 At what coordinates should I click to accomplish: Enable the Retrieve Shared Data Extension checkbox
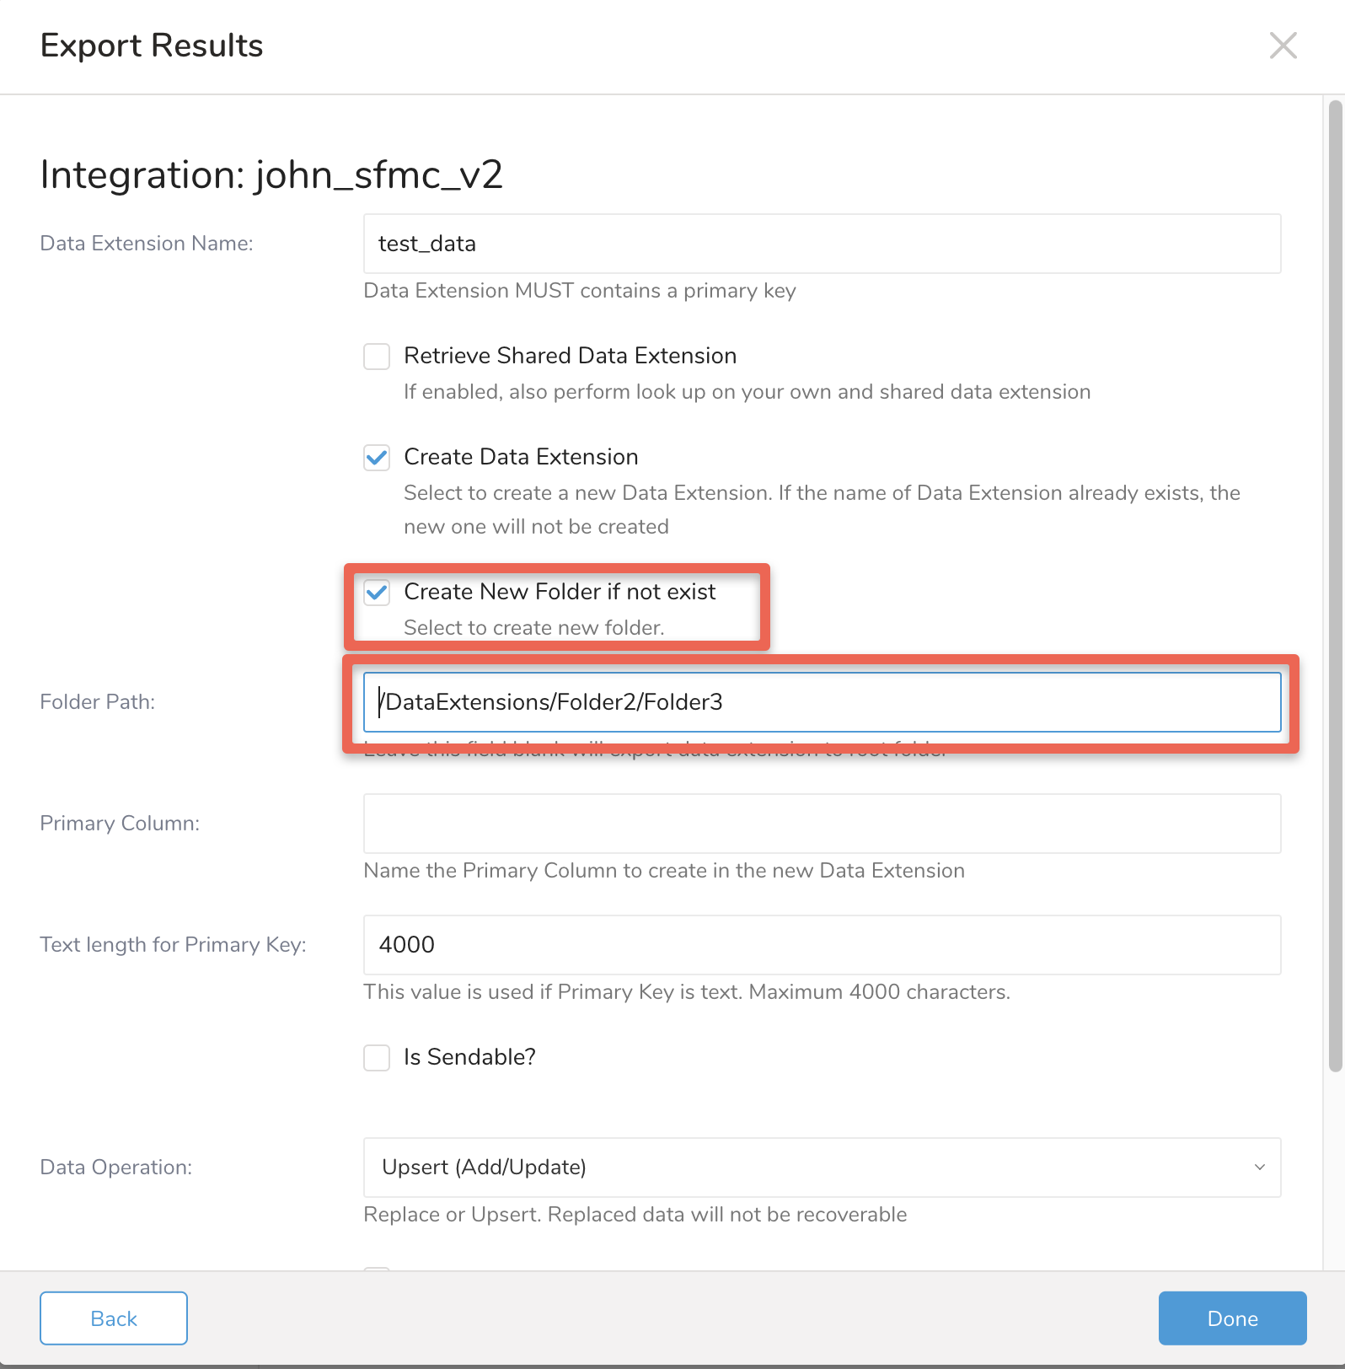(377, 357)
